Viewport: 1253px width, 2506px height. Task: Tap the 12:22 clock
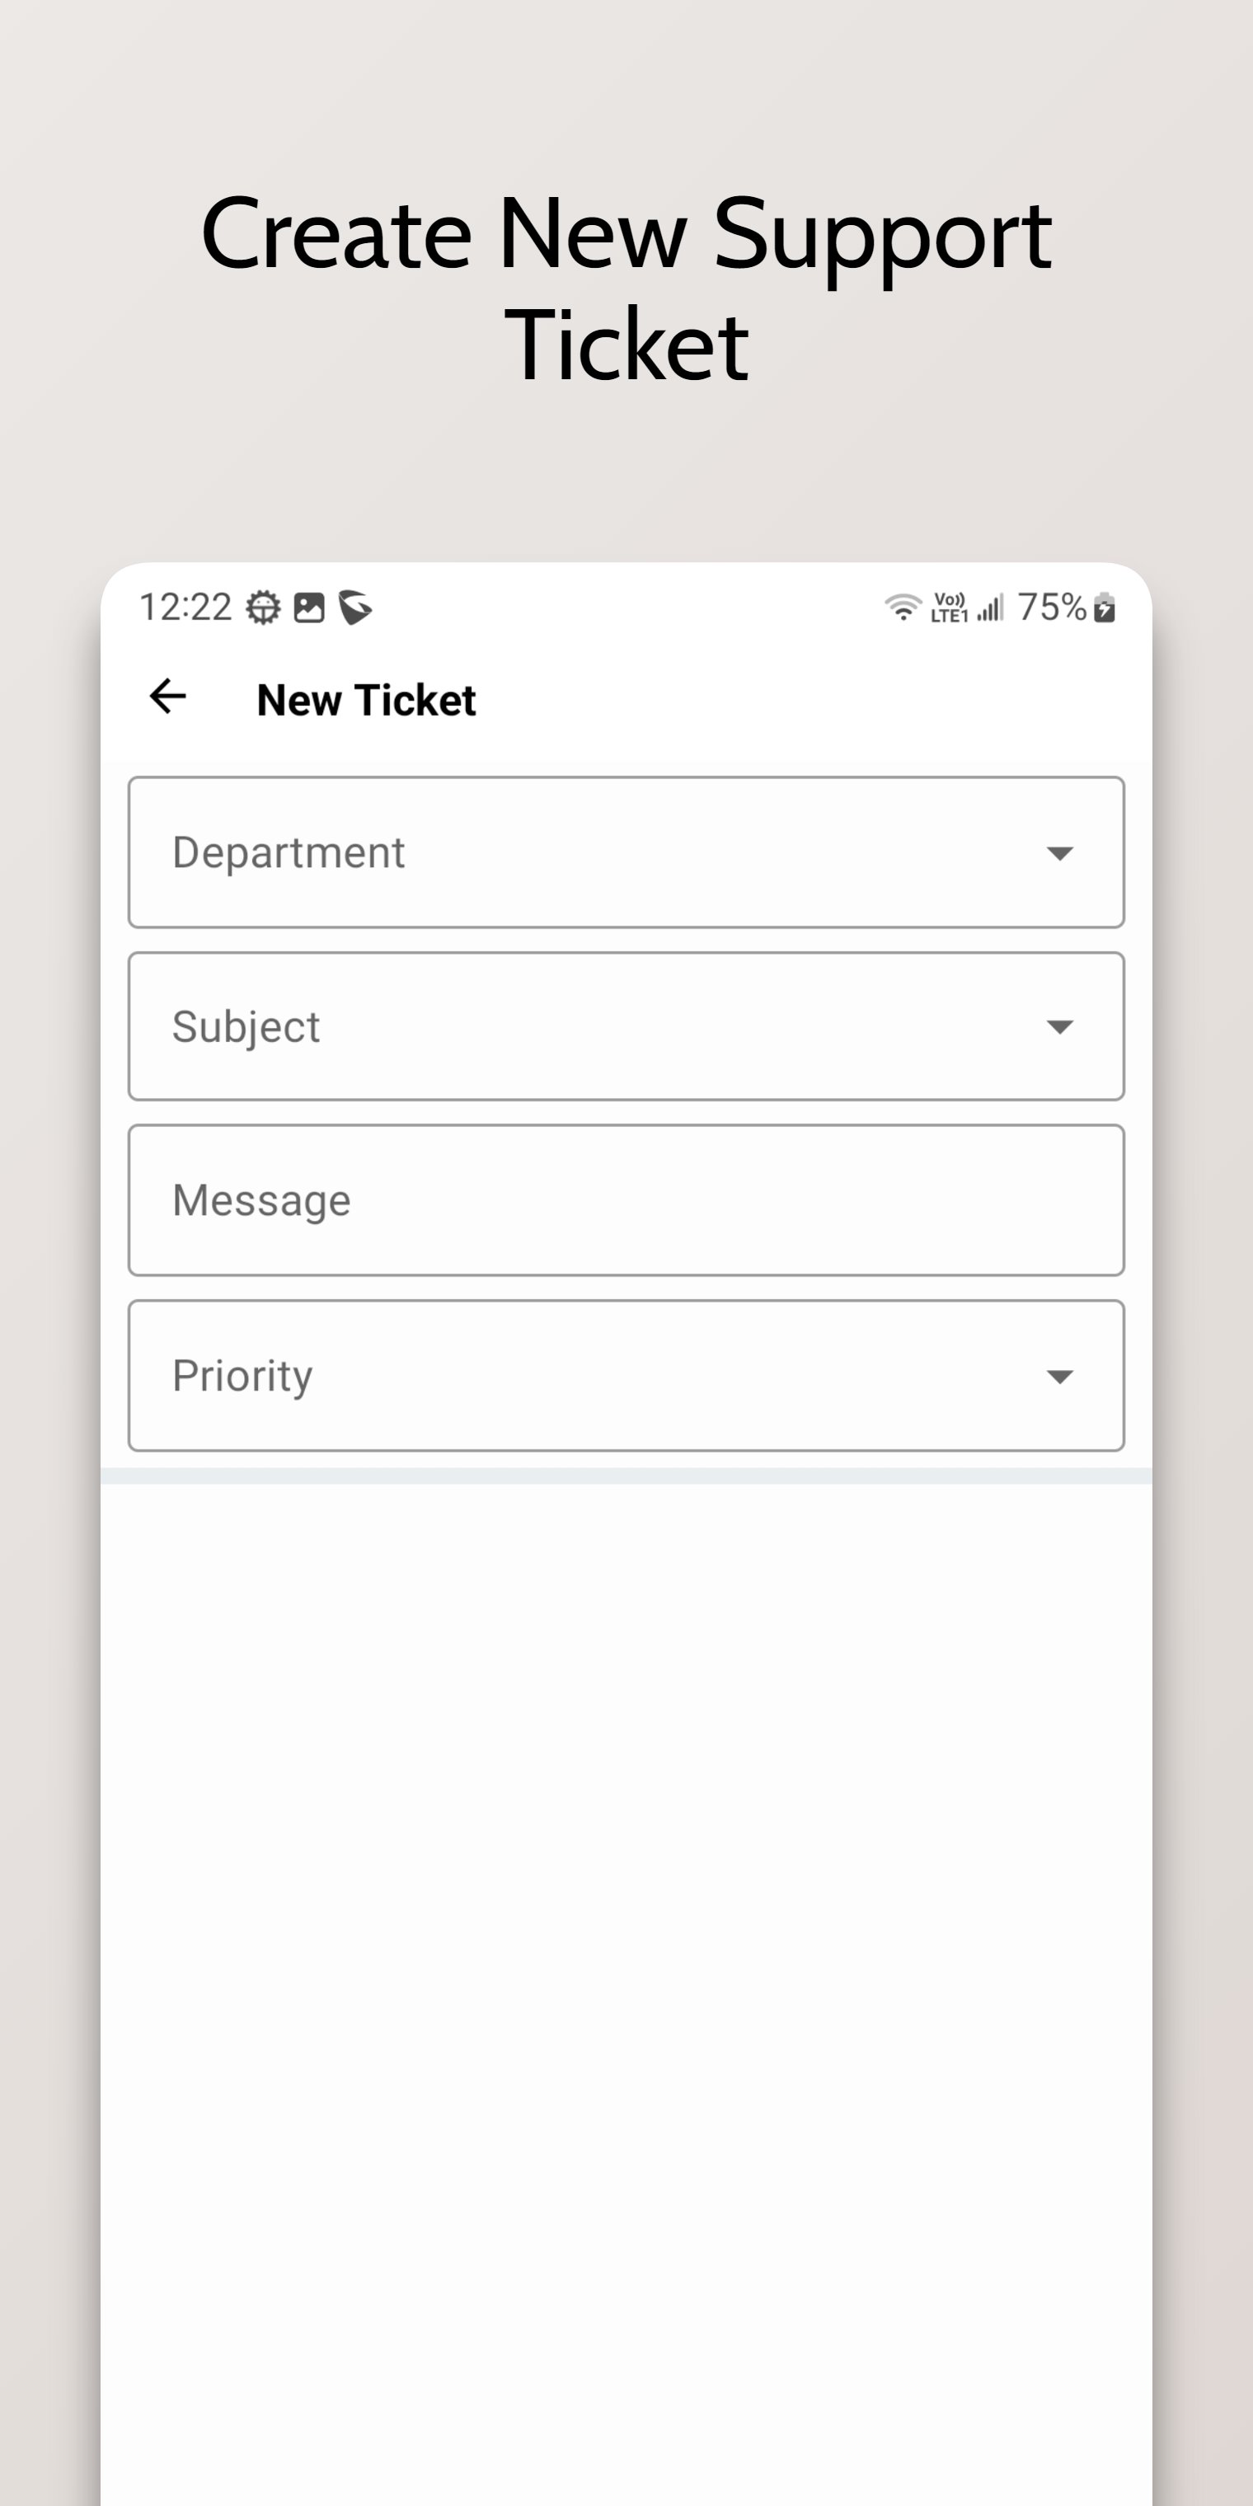click(185, 608)
